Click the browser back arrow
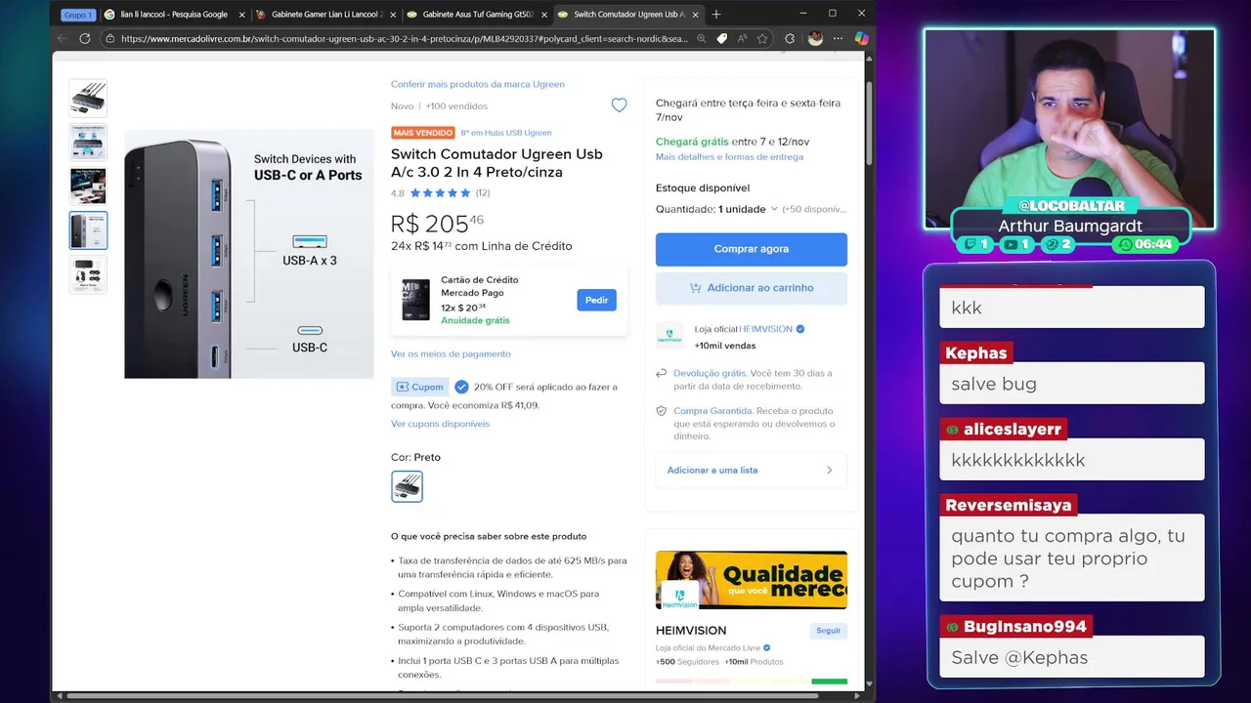Screen dimensions: 1251x703 [x=62, y=38]
